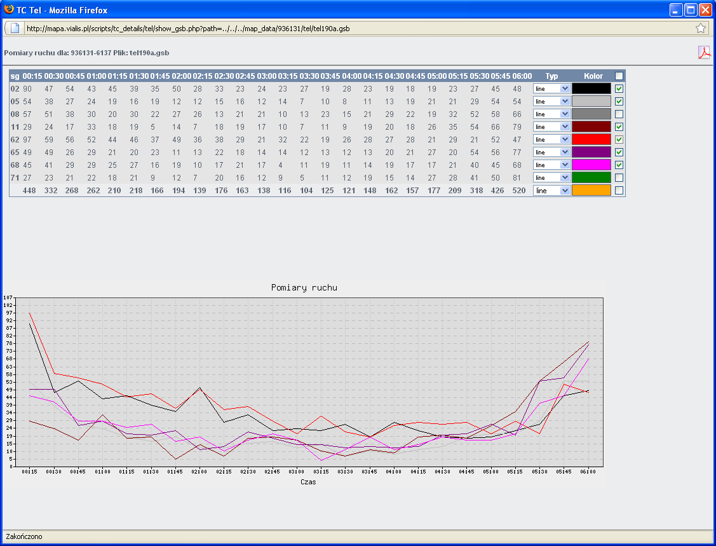Click the 'sg' column header
The height and width of the screenshot is (546, 716).
15,76
